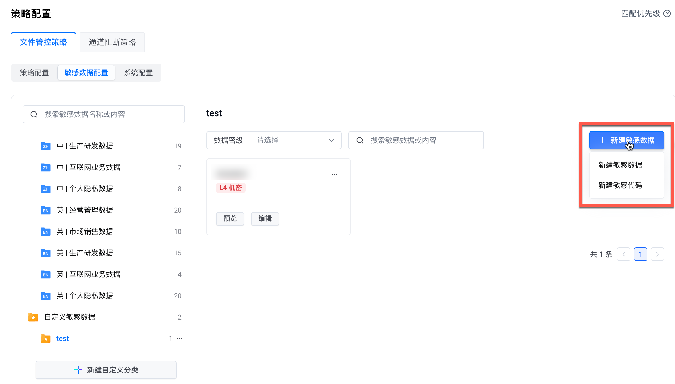Switch to 文件管控策略 tab
The height and width of the screenshot is (384, 675).
43,42
